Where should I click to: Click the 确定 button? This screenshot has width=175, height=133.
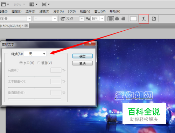click(x=83, y=56)
